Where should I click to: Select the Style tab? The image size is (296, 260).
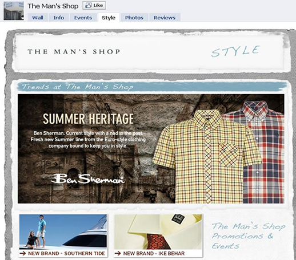[x=109, y=18]
